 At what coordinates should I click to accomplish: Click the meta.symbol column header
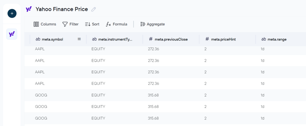[x=58, y=39]
